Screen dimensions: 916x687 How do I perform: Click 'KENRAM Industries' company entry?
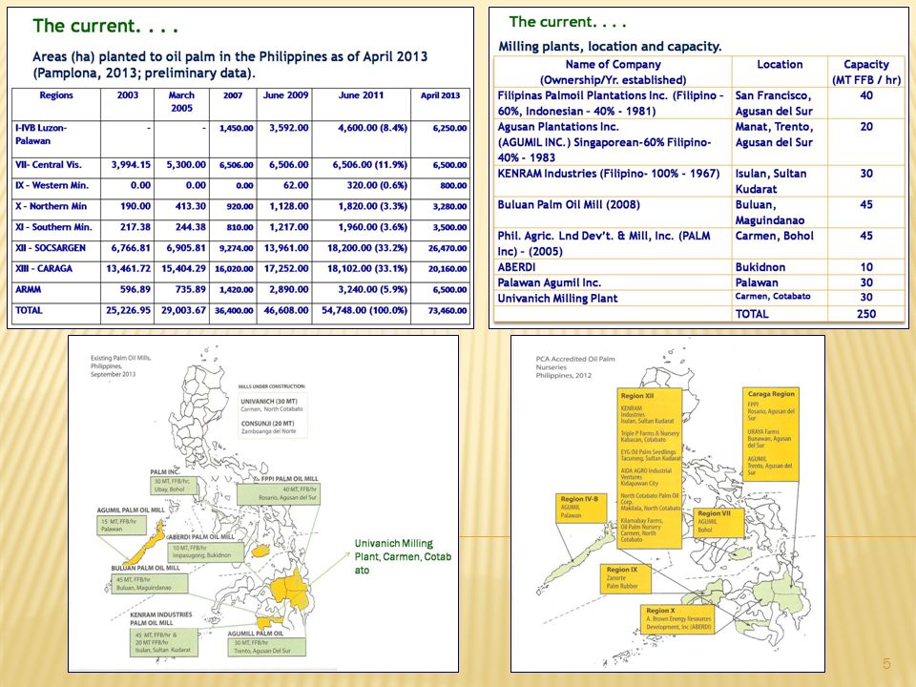click(x=608, y=174)
